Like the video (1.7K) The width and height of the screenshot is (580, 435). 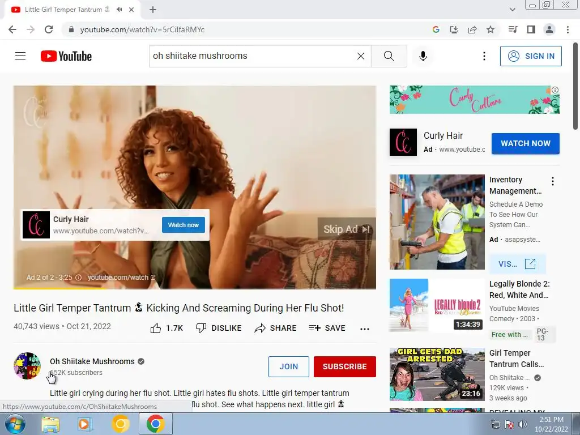coord(167,328)
